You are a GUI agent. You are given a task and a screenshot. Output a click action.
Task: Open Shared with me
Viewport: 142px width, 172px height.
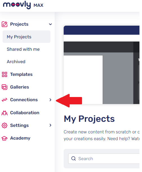pyautogui.click(x=23, y=49)
